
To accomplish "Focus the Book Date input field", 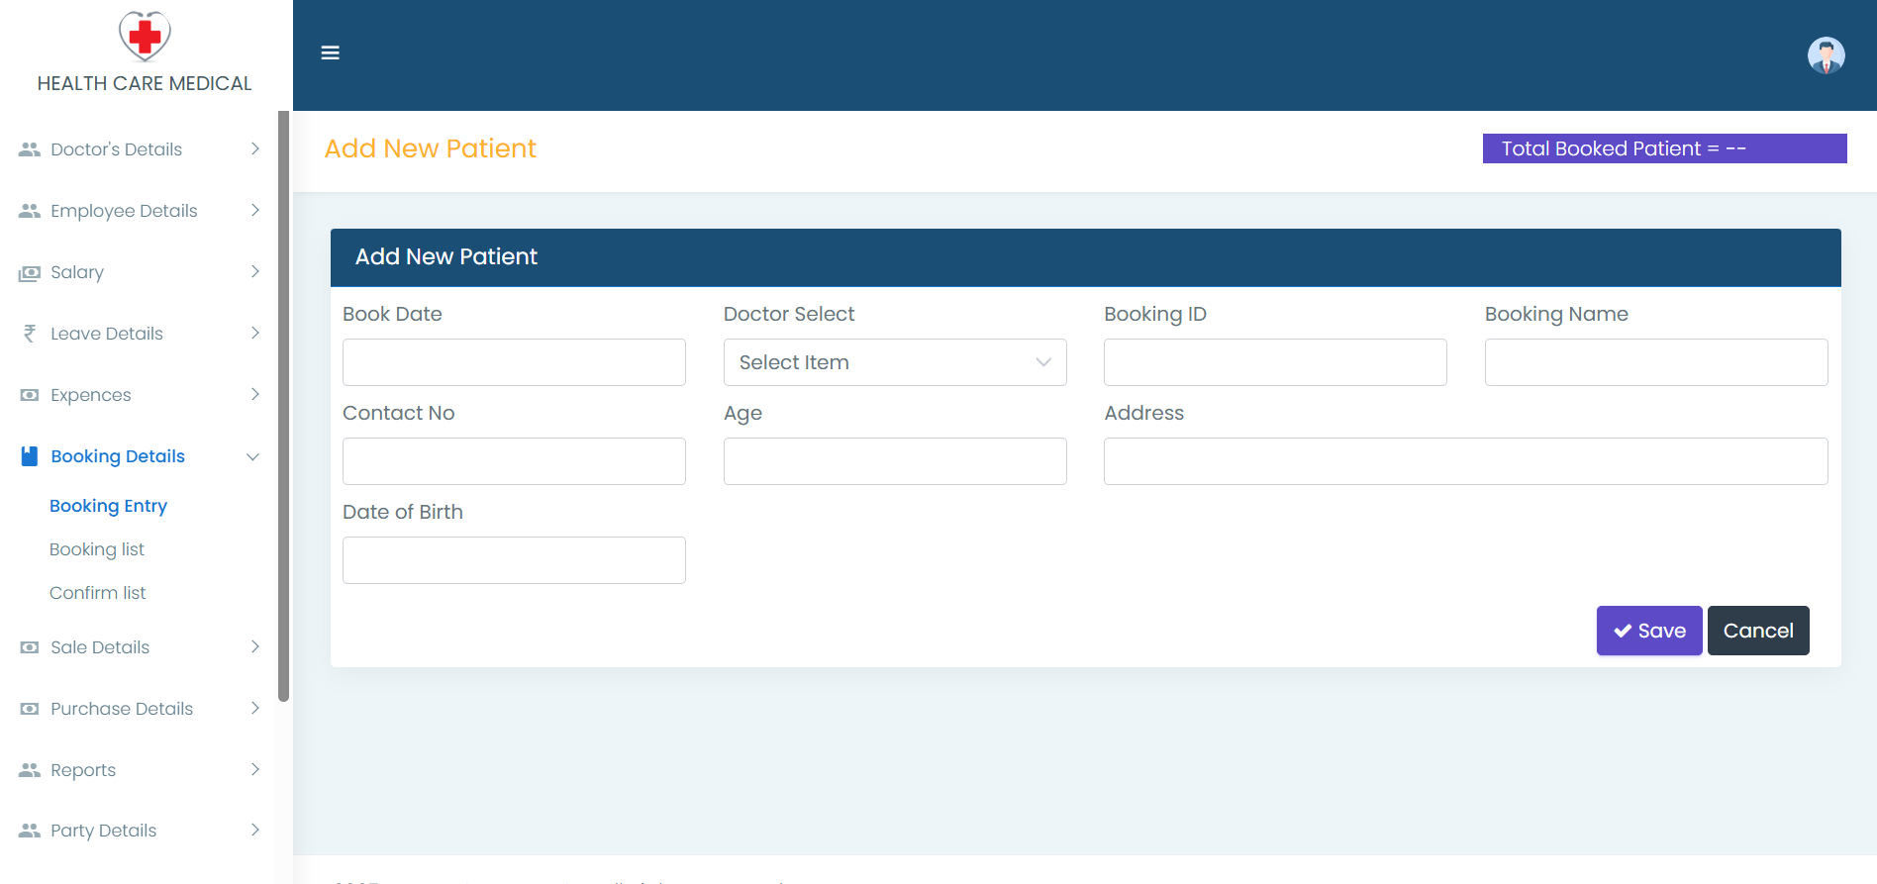I will pyautogui.click(x=514, y=362).
